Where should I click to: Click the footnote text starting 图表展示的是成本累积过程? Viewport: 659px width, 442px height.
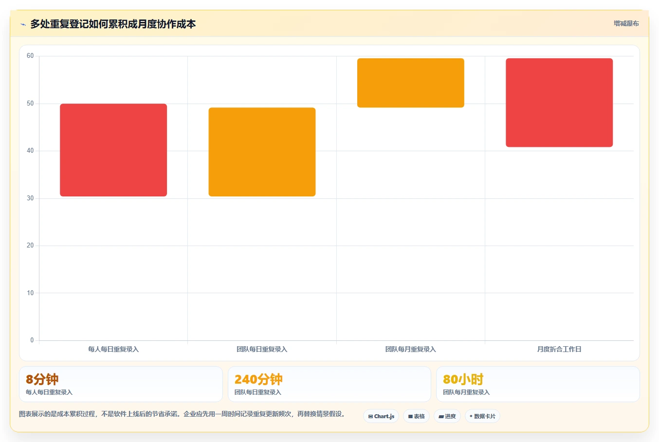point(182,414)
